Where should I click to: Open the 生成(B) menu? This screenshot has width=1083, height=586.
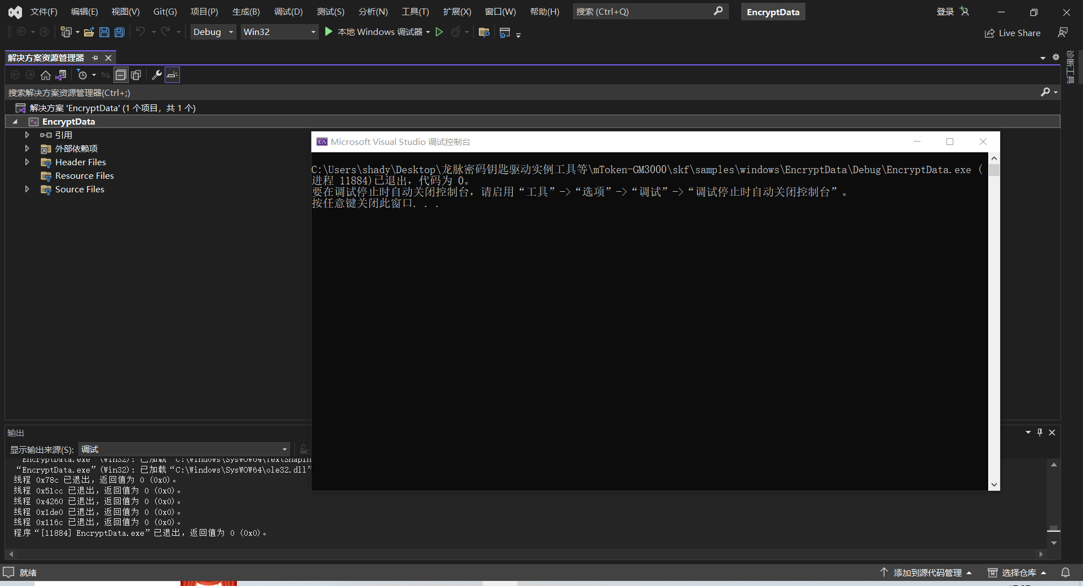246,11
